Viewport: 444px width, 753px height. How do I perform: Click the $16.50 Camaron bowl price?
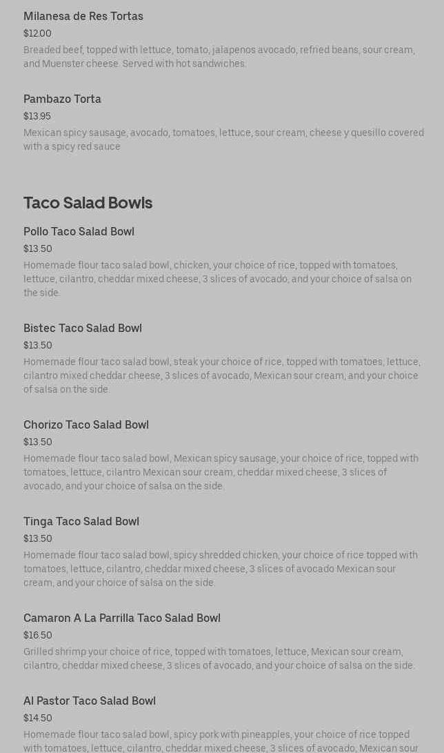pyautogui.click(x=37, y=636)
